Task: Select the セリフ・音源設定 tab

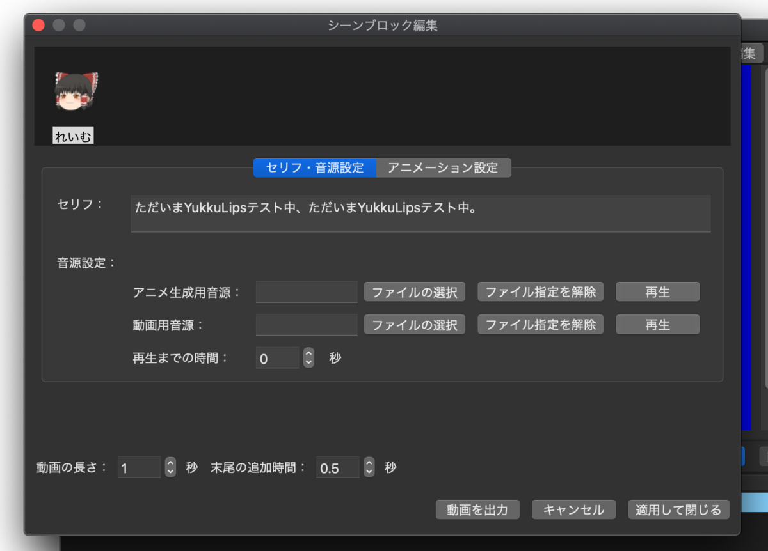Action: [x=314, y=167]
